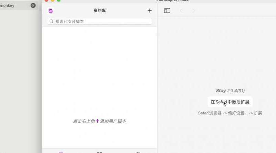Open the settings tab at bottom right
276x153 pixels.
click(x=138, y=152)
